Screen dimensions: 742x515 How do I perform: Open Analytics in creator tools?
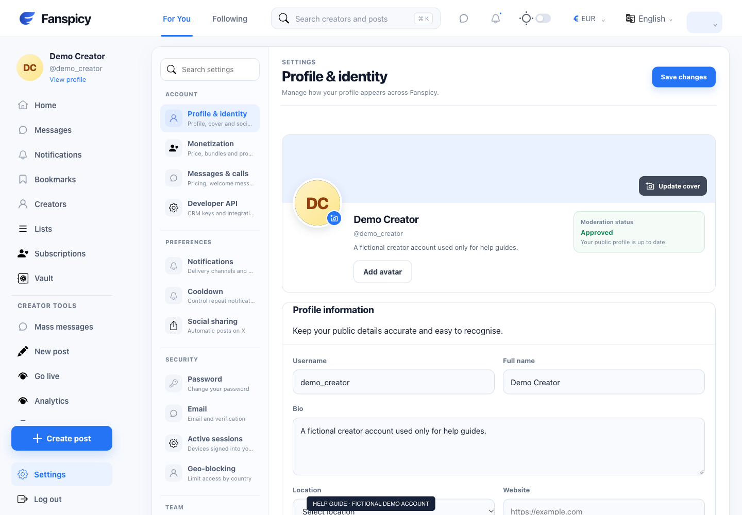point(62,401)
